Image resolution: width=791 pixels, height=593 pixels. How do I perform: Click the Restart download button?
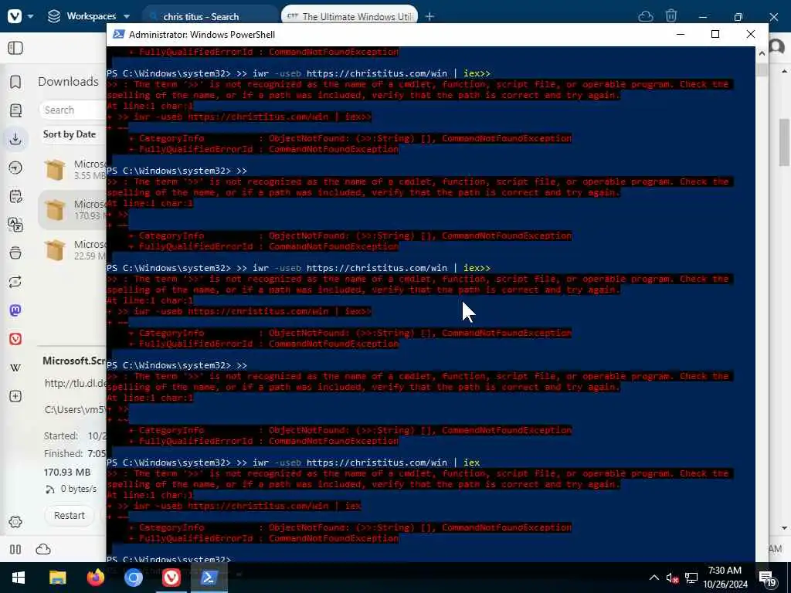(69, 515)
